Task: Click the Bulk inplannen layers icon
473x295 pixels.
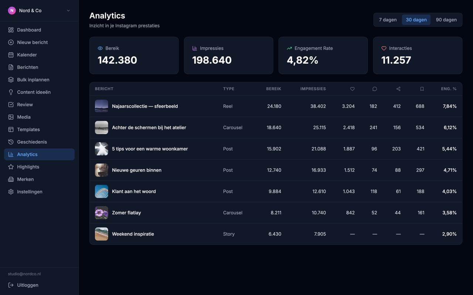Action: point(11,80)
